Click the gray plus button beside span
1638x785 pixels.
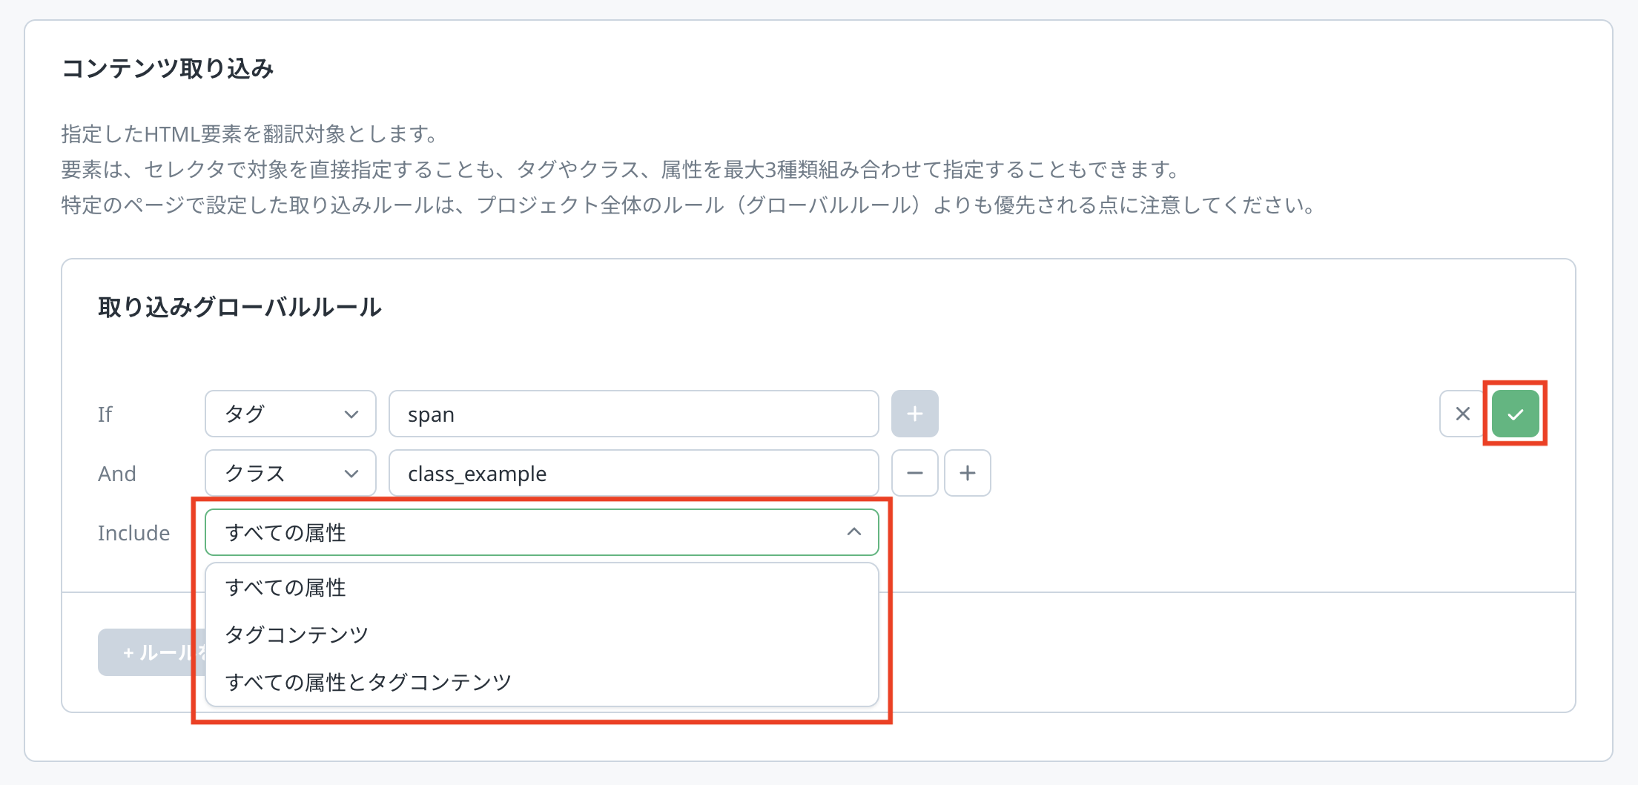[x=914, y=414]
